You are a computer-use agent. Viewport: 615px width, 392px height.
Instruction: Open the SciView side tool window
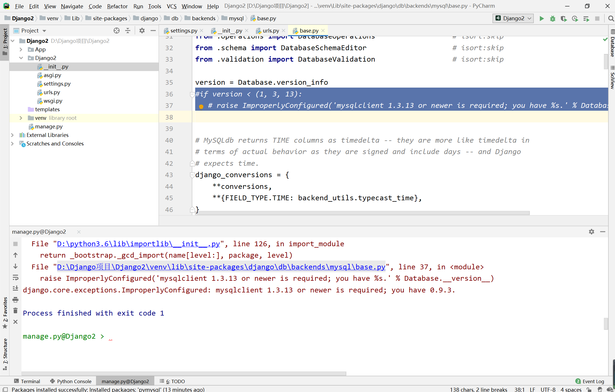(612, 78)
